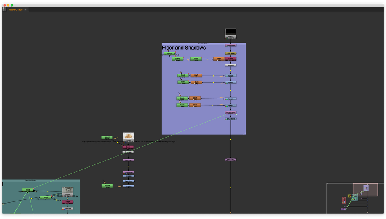Select the Roto7 node feeding Blur8

[183, 83]
